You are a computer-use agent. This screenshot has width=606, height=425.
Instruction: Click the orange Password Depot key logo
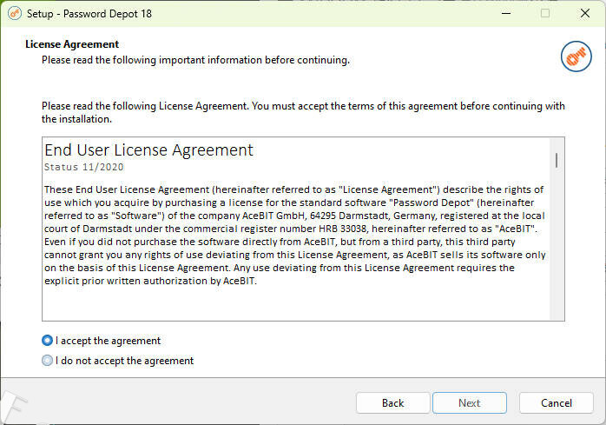coord(576,56)
